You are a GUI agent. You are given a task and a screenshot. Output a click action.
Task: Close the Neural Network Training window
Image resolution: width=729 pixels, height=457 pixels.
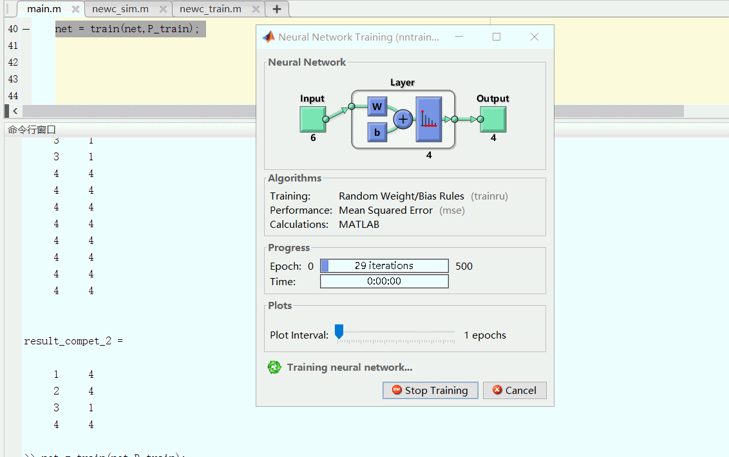point(535,37)
